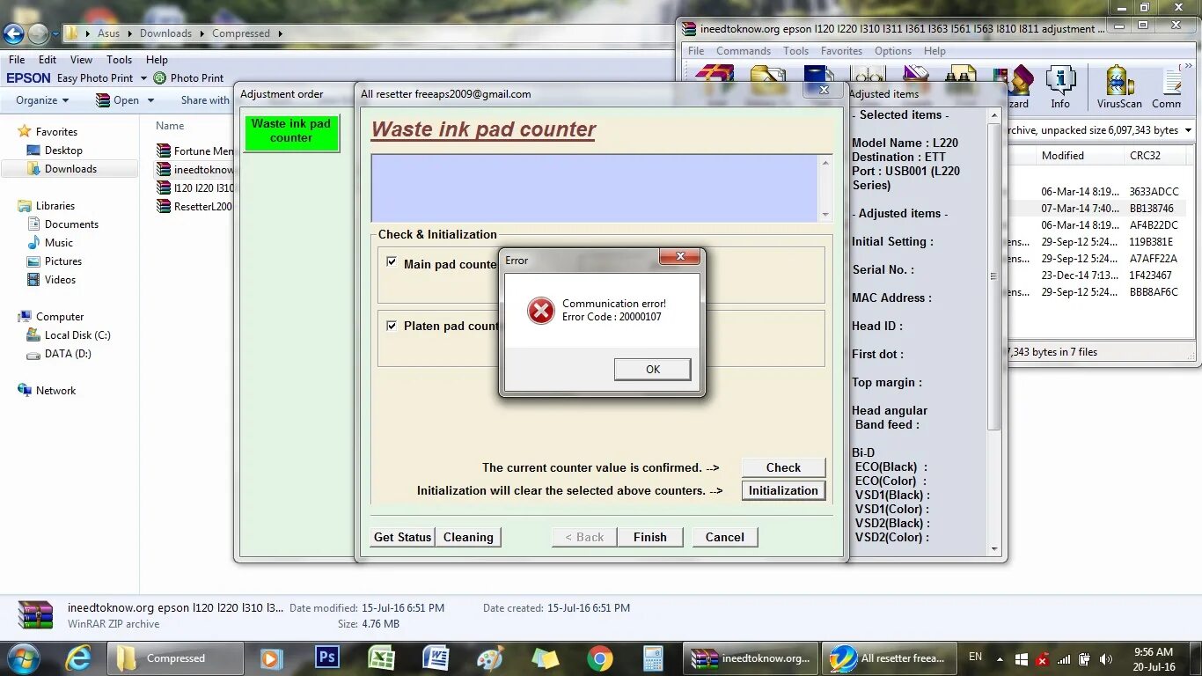The image size is (1202, 676).
Task: Open WinRAR Help menu
Action: [x=935, y=50]
